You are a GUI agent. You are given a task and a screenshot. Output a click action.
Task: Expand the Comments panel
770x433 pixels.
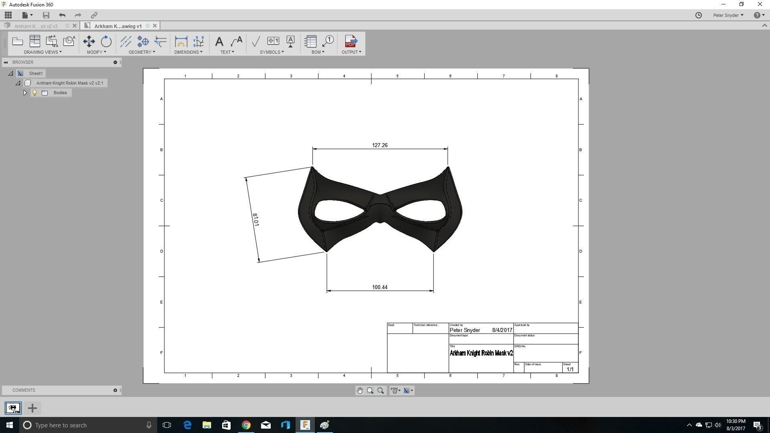pos(115,390)
